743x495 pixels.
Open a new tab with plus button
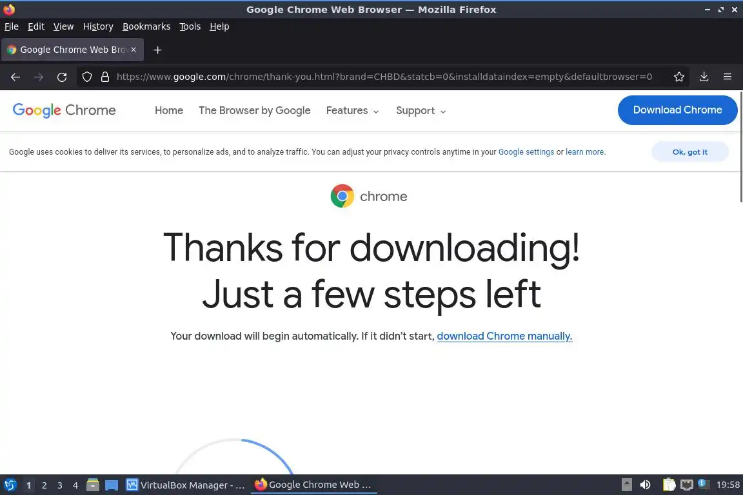click(158, 50)
